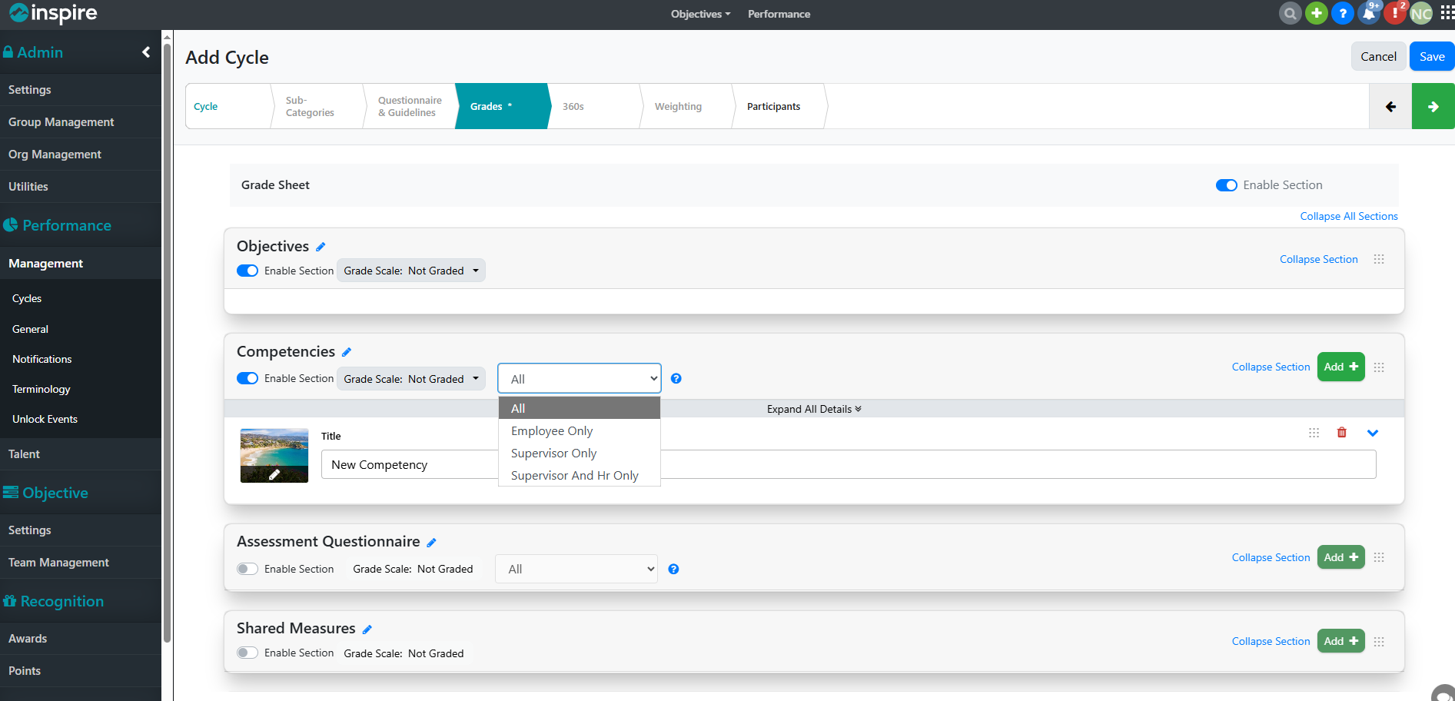Click the green next arrow button
1455x701 pixels.
click(x=1433, y=107)
